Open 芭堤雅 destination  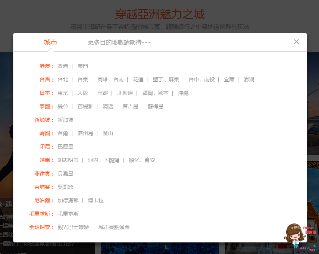tap(85, 106)
